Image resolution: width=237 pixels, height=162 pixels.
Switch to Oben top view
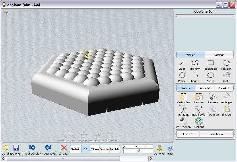click(x=95, y=149)
